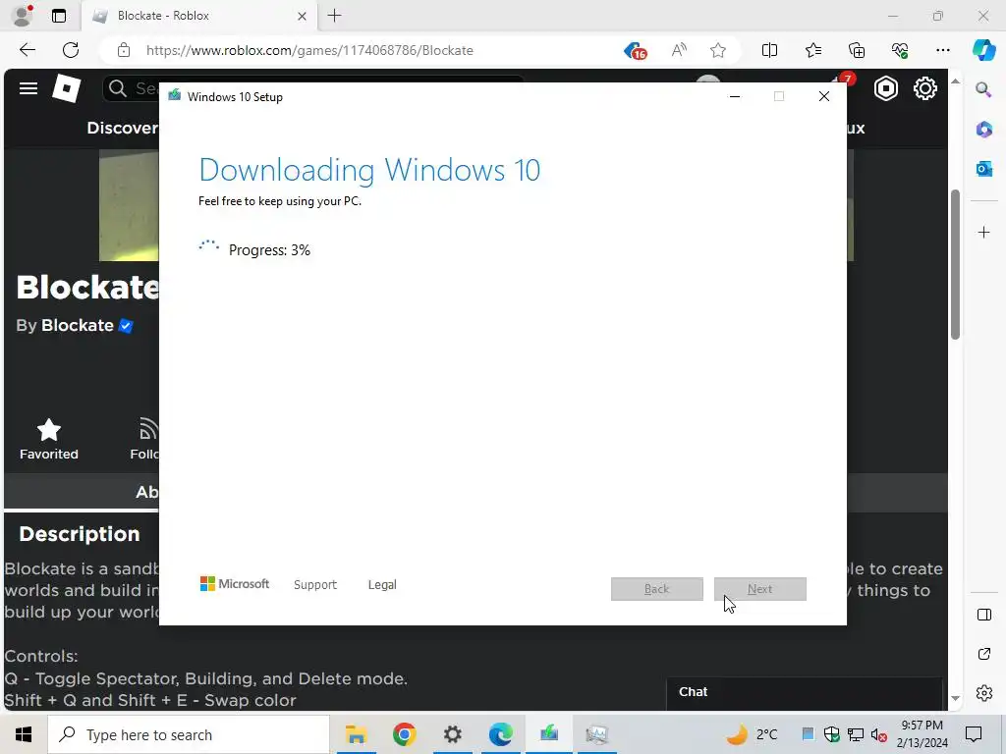
Task: Open the Blockate creator link
Action: click(77, 325)
